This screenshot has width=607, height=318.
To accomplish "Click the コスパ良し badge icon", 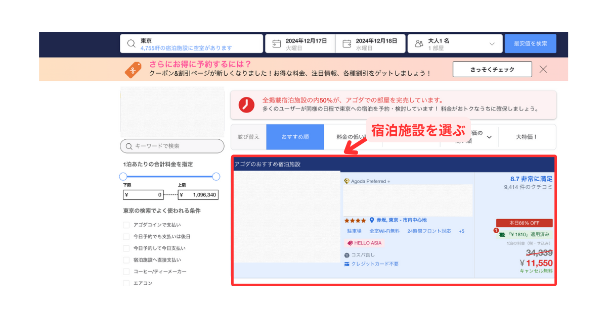I will 346,255.
